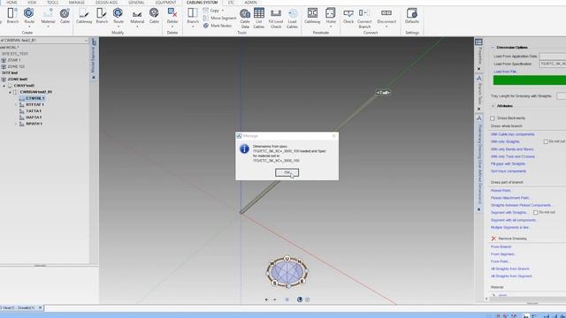
Task: Click the Penetrate Holes icon
Action: point(331,14)
